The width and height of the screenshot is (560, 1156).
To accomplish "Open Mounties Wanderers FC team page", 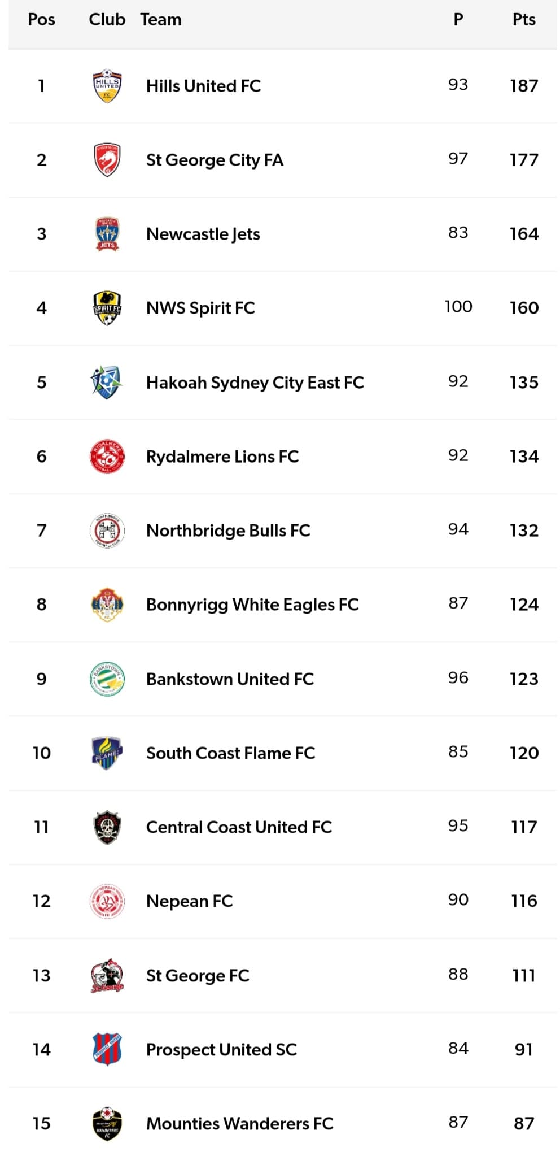I will [x=239, y=1123].
